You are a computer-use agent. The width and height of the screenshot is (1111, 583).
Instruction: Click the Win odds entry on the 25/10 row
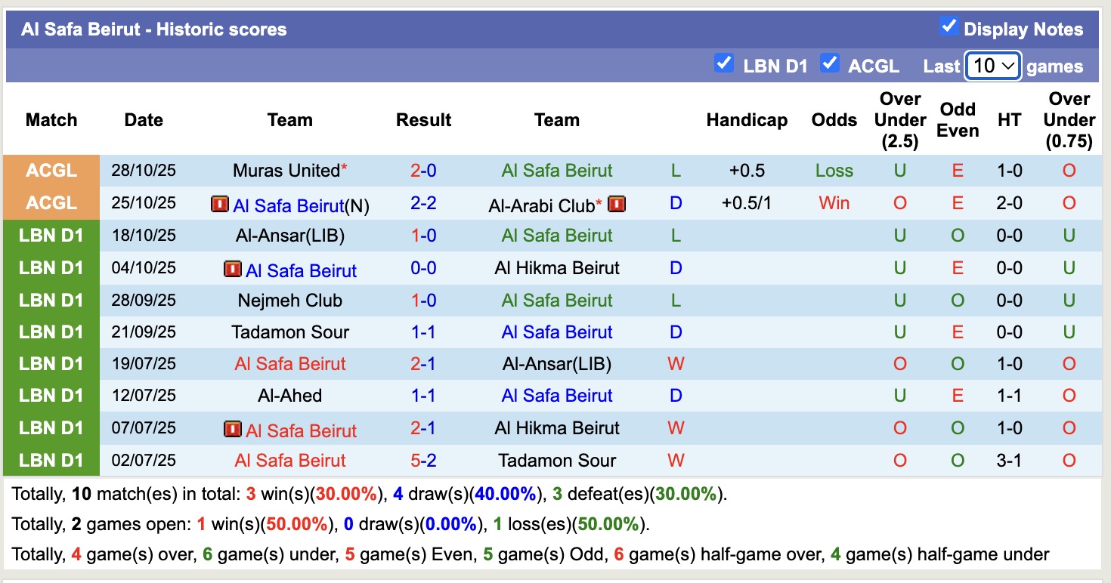(833, 203)
